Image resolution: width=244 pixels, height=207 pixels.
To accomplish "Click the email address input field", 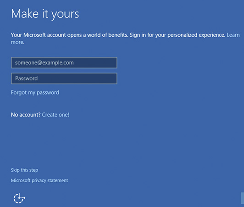I will click(x=64, y=62).
